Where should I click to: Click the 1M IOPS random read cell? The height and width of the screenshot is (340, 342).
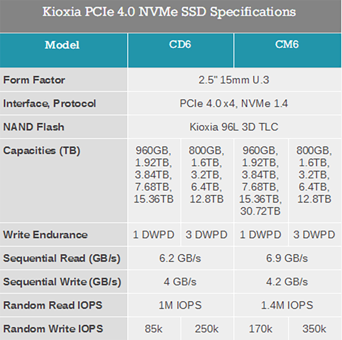click(181, 305)
